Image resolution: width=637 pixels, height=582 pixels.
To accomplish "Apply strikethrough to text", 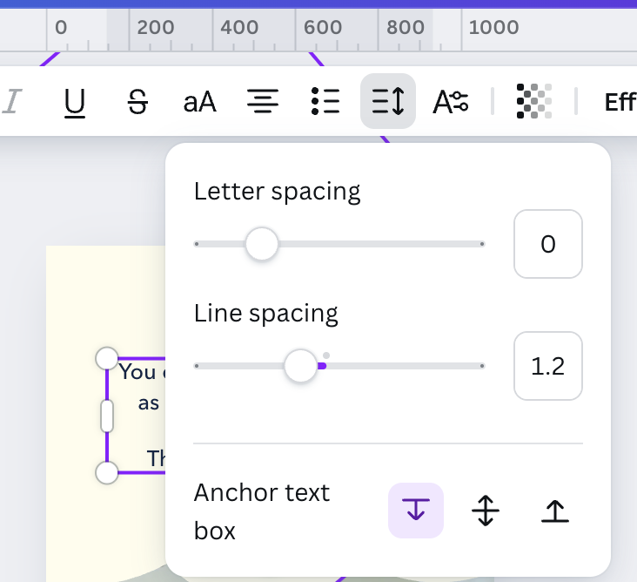I will tap(137, 102).
